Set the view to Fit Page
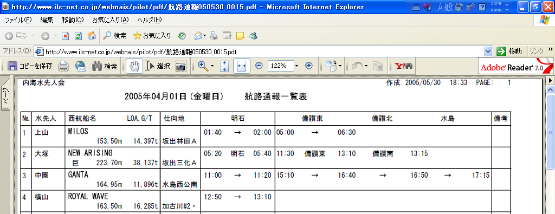The image size is (555, 214). point(224,66)
